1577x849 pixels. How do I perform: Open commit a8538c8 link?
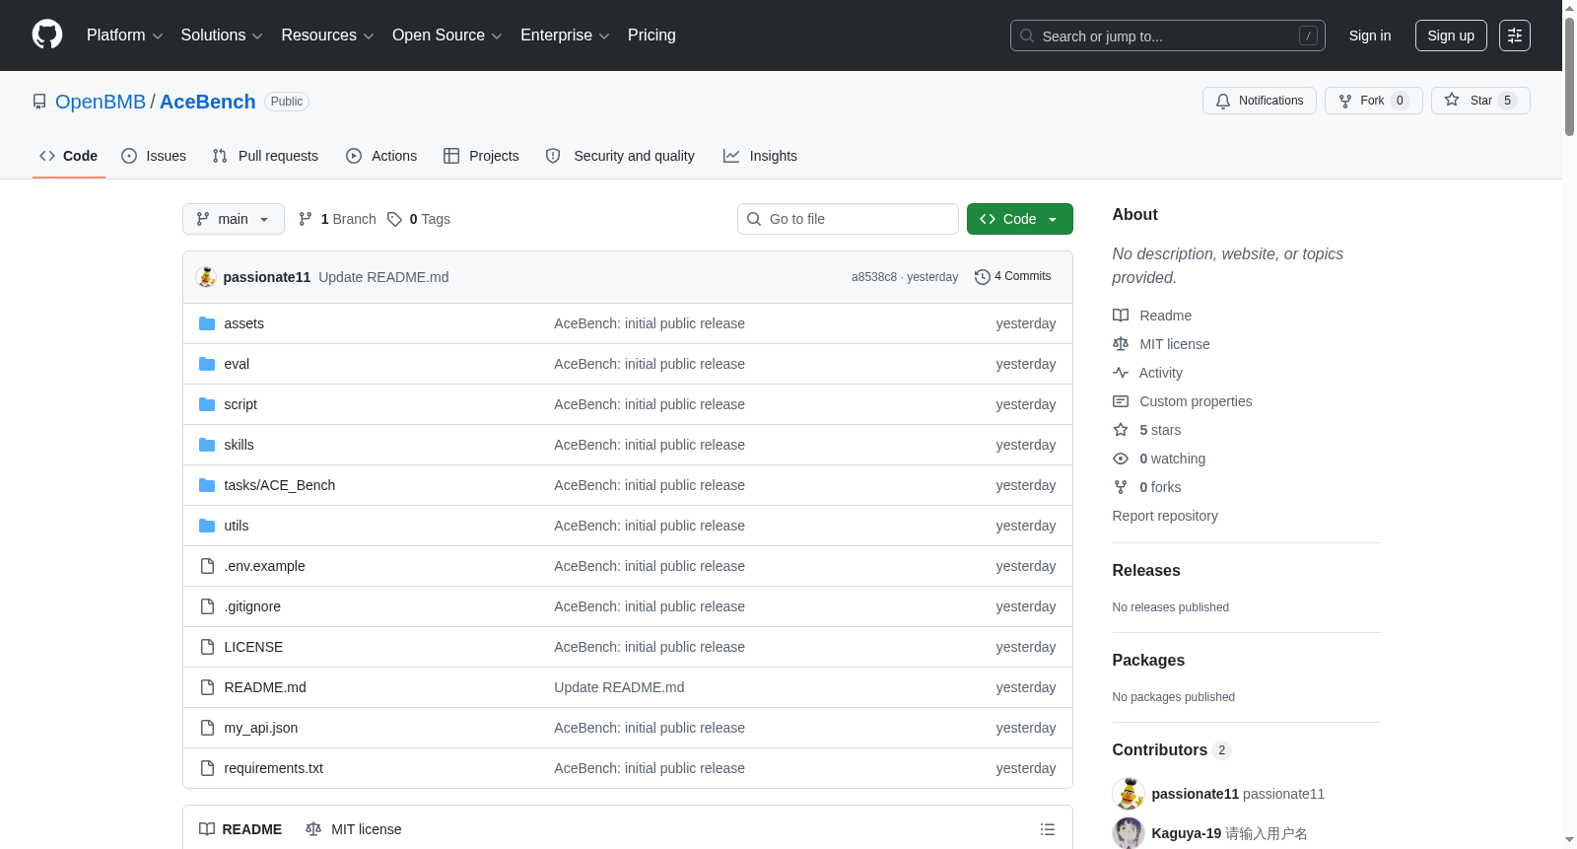(874, 277)
